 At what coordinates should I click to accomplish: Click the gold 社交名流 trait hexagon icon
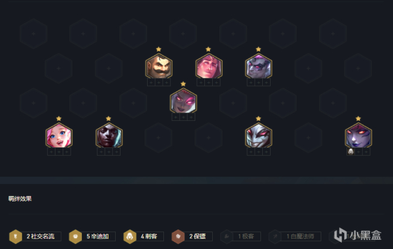point(16,236)
